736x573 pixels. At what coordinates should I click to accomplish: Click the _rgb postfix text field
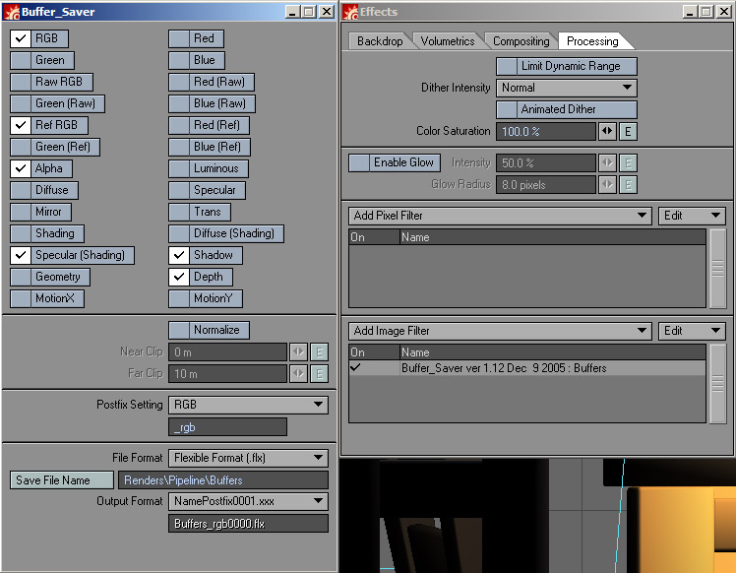227,427
